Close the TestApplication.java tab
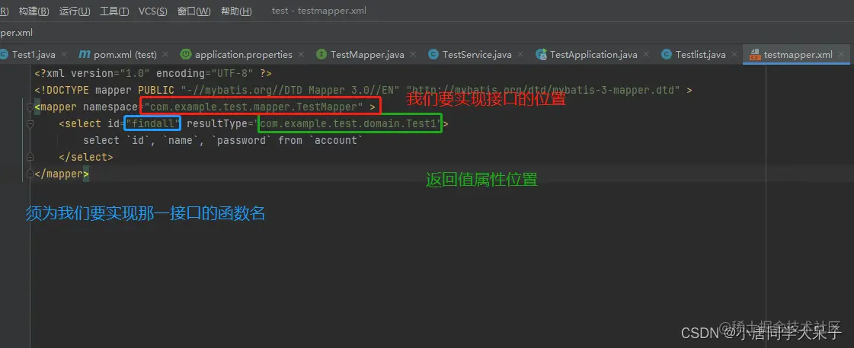854x348 pixels. tap(646, 55)
